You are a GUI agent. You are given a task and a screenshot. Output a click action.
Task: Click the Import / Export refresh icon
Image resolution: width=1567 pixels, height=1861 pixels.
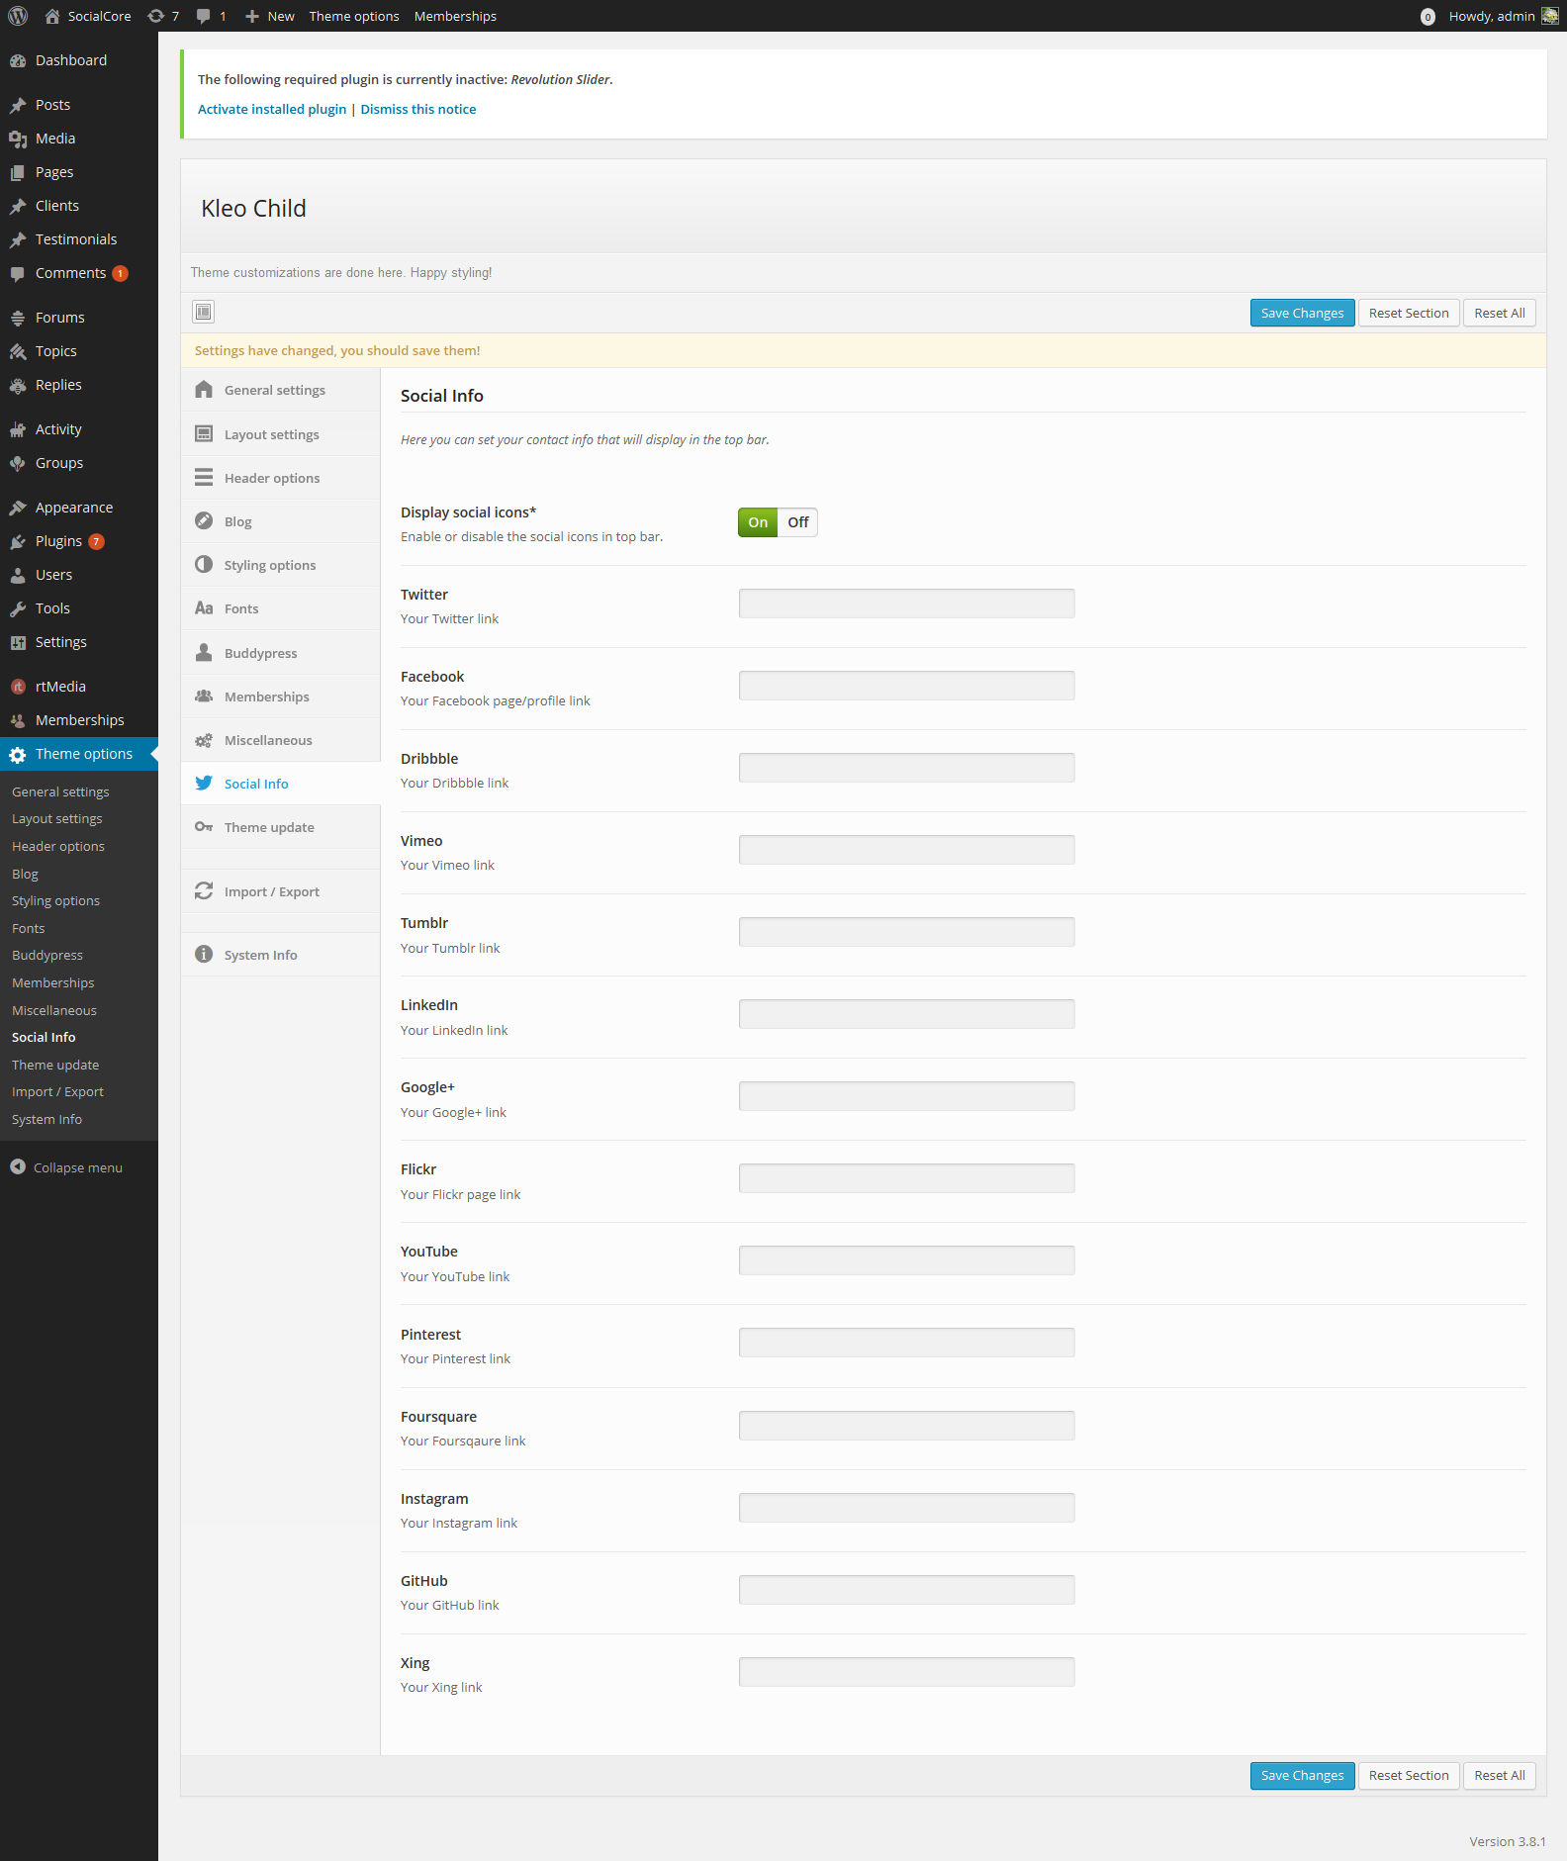(204, 891)
